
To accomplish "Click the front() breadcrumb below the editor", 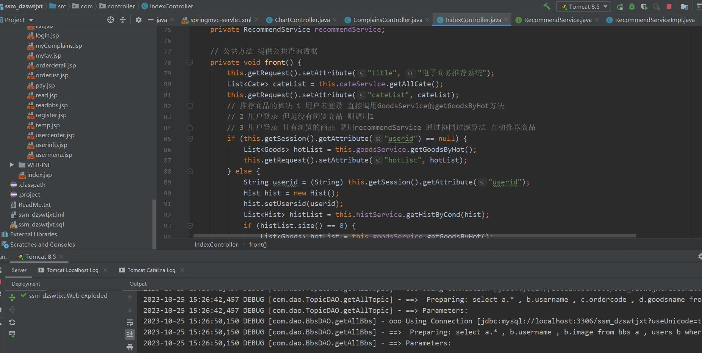I will click(x=258, y=245).
